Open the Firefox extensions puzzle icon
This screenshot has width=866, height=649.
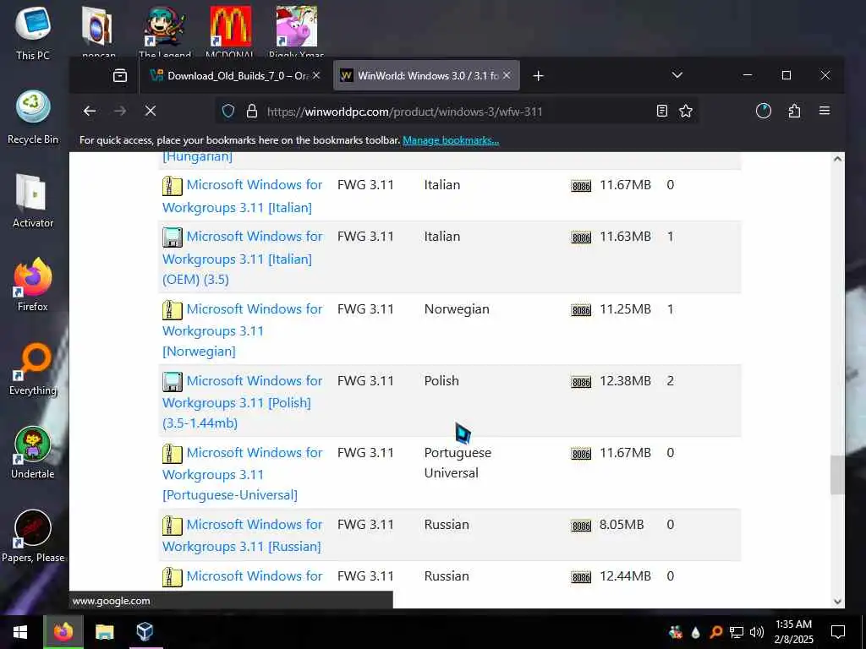click(794, 111)
